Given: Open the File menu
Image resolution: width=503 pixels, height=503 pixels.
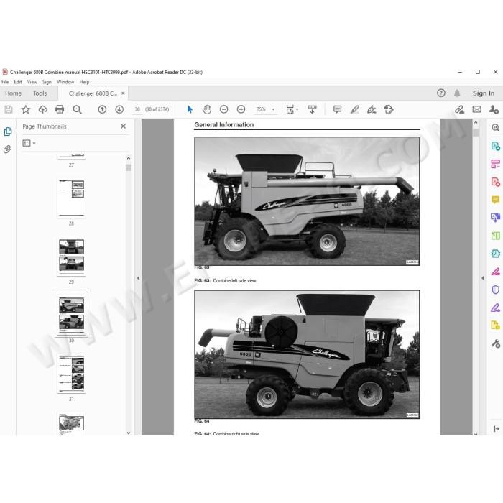Looking at the screenshot, I should pyautogui.click(x=5, y=82).
